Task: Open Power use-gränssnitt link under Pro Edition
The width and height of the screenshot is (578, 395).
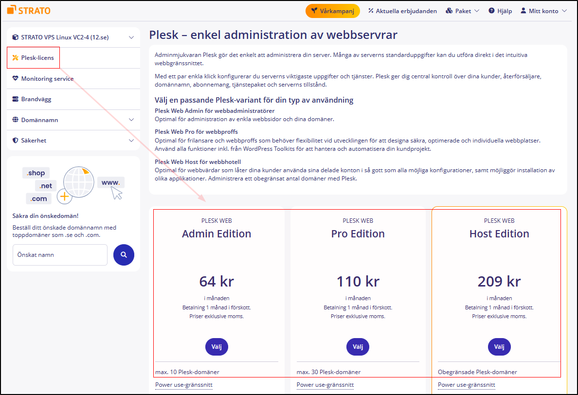Action: click(x=325, y=385)
